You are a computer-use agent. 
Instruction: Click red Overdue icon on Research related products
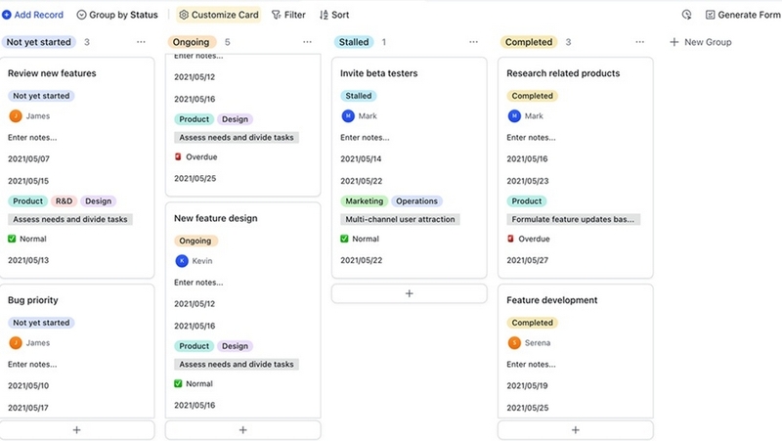510,239
